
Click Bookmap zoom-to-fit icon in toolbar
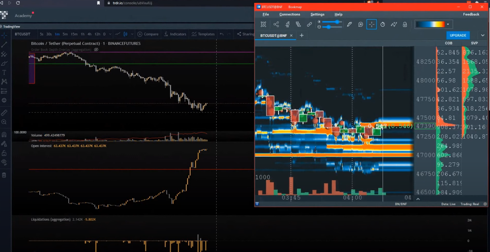point(263,24)
